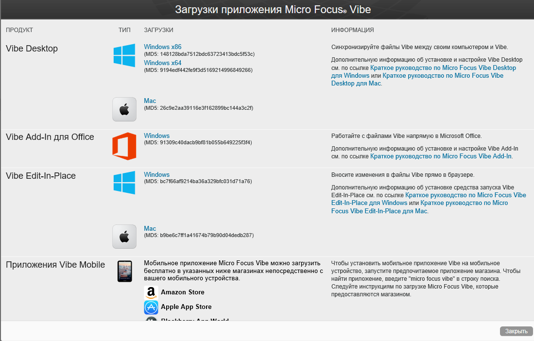The height and width of the screenshot is (341, 534).
Task: Click the dialog title Загрузки приложения Micro Focus Vibe
Action: point(273,10)
